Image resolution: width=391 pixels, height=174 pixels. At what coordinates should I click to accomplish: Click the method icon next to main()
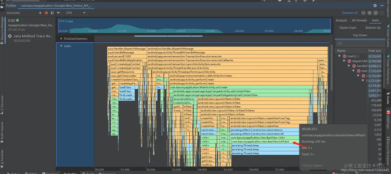click(344, 56)
